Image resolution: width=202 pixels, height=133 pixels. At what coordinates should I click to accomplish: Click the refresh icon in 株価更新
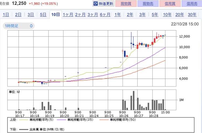[96, 3]
